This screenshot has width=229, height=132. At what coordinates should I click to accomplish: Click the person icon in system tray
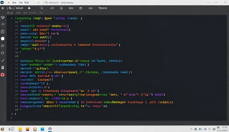coord(196,129)
